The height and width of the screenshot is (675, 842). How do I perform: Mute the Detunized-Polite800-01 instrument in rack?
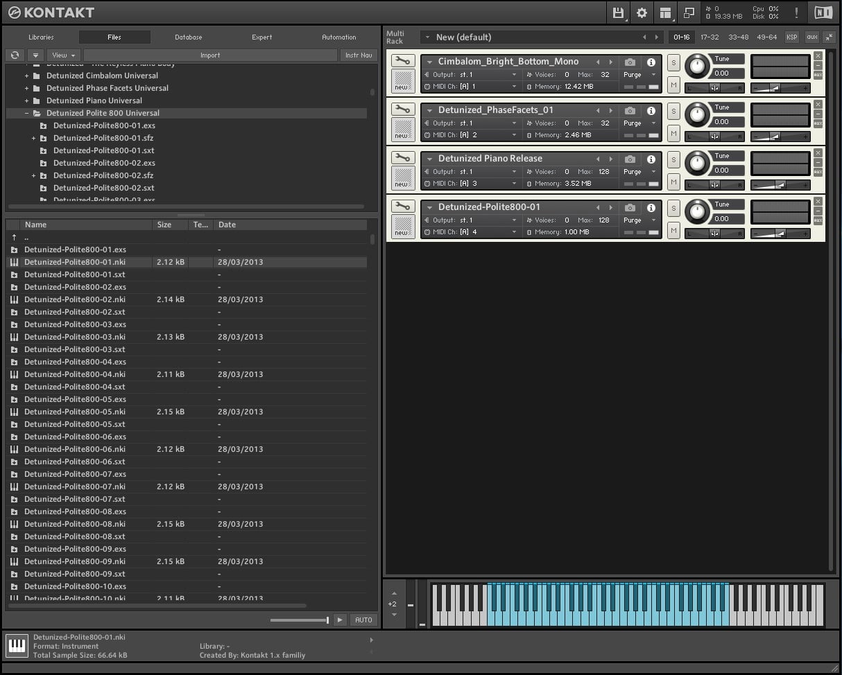click(x=673, y=230)
